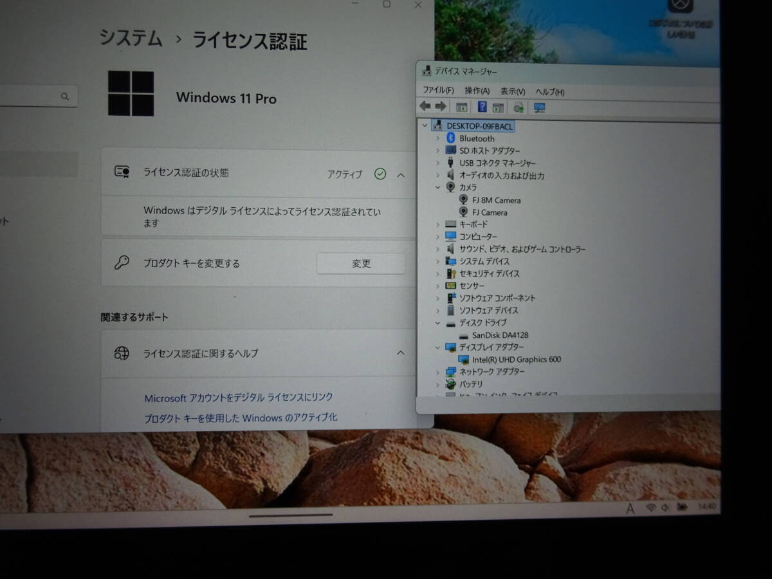Expand the ソフトウェア コンポーネント category arrow

tap(437, 298)
